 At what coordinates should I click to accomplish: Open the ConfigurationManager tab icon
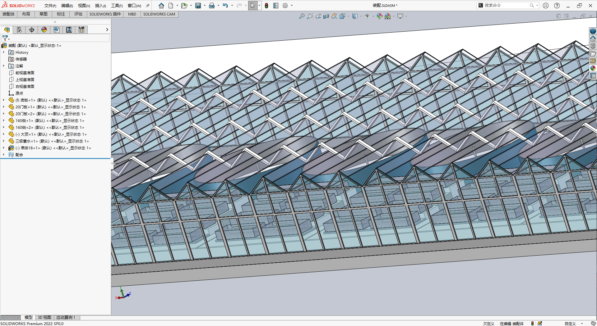(19, 29)
